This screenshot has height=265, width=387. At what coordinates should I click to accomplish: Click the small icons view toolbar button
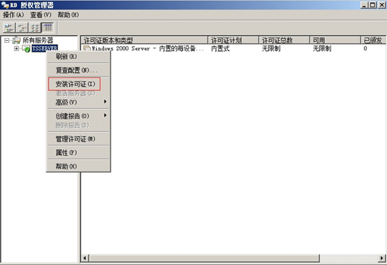[x=22, y=28]
